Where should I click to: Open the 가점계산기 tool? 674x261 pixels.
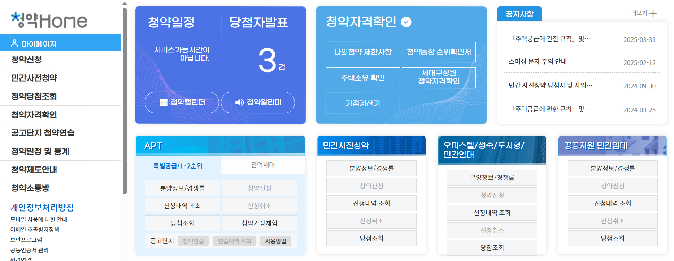(362, 104)
